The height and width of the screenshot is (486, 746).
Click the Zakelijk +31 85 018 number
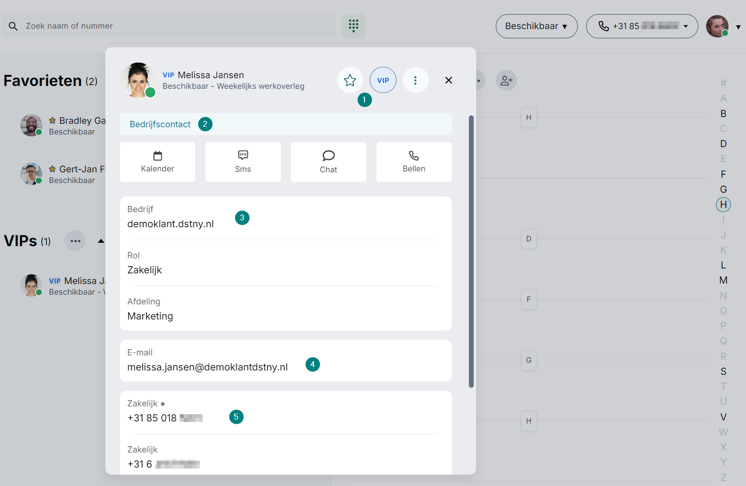pos(165,418)
